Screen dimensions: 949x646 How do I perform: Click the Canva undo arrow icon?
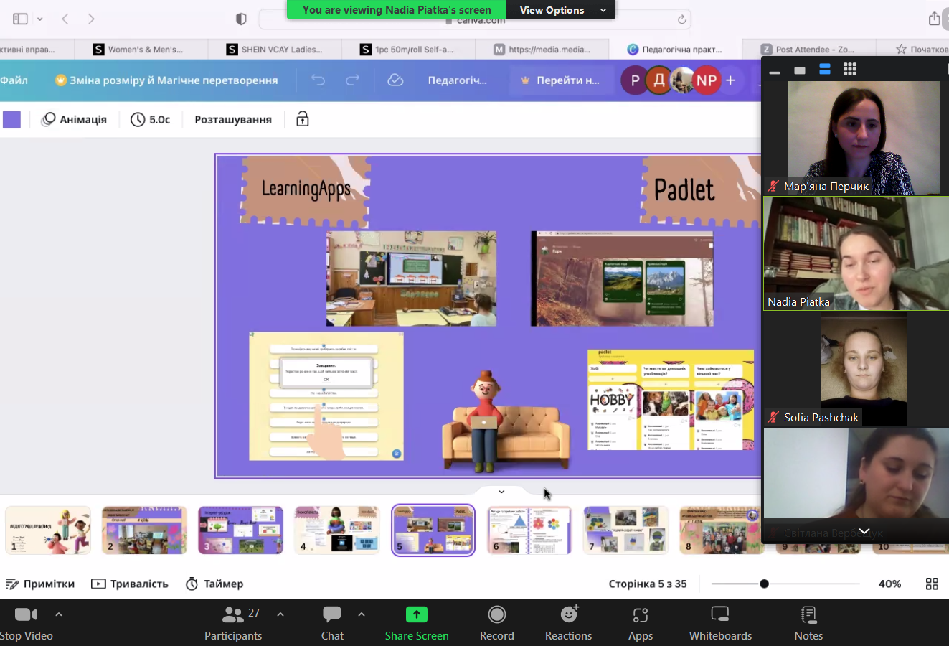(318, 80)
